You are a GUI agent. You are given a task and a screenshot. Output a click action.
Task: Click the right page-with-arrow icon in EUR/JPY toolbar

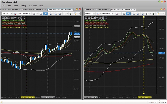coord(138,14)
